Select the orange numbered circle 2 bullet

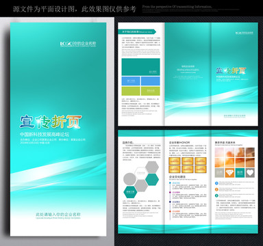[x=216, y=189]
